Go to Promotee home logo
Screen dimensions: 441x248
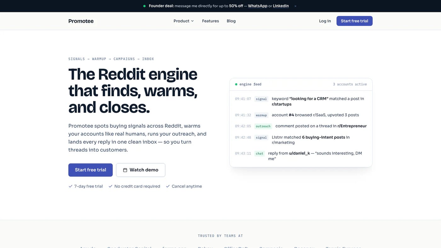pyautogui.click(x=81, y=21)
